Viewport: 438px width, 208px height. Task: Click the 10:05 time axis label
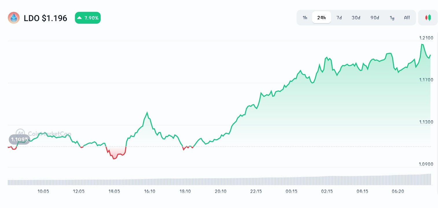(x=43, y=191)
